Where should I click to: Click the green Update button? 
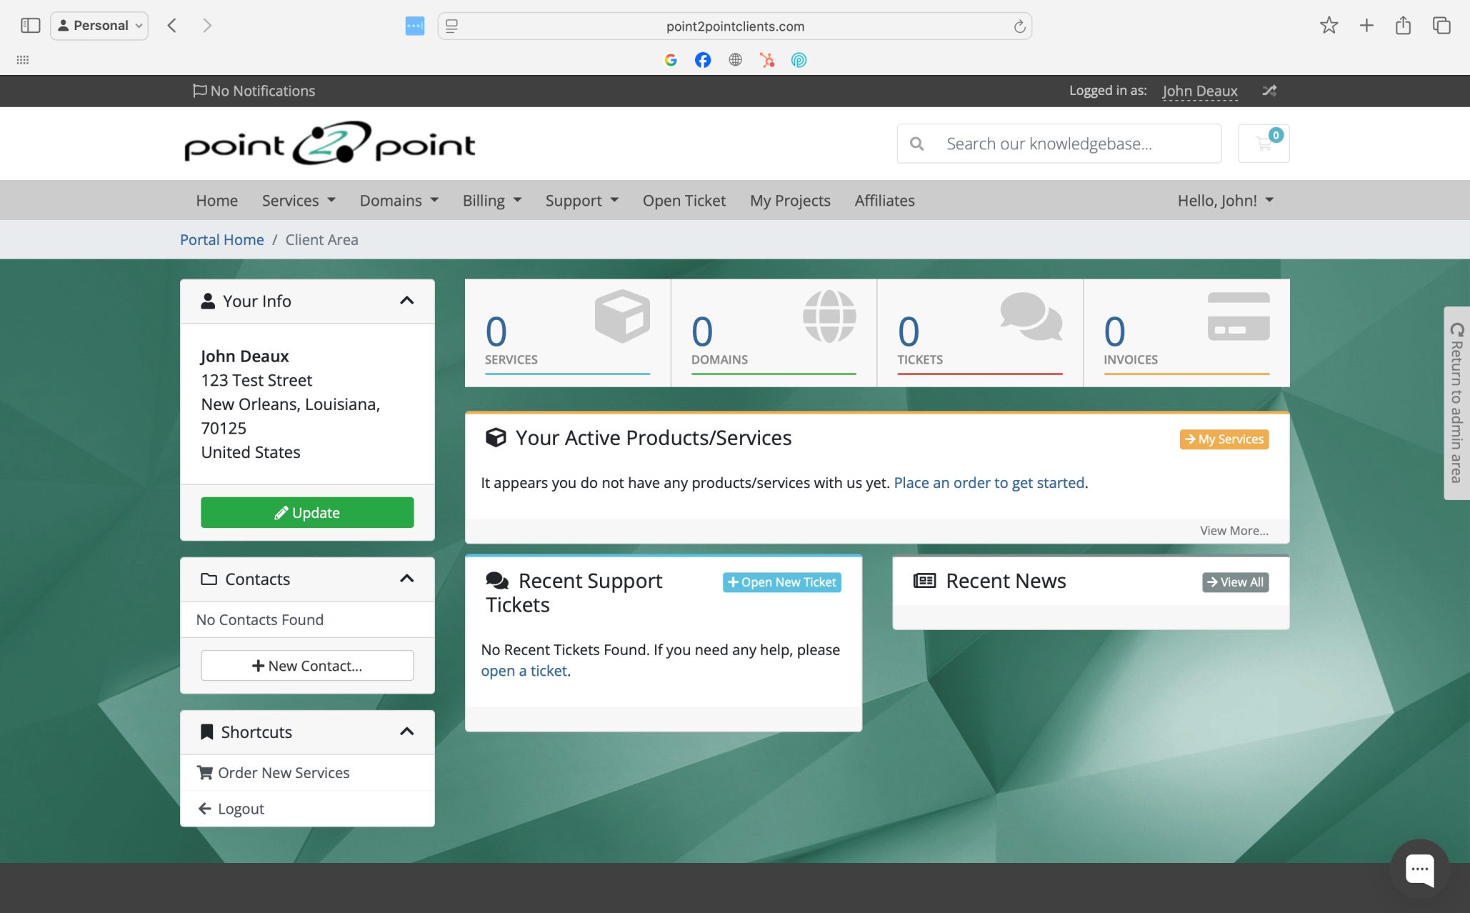[x=307, y=512]
